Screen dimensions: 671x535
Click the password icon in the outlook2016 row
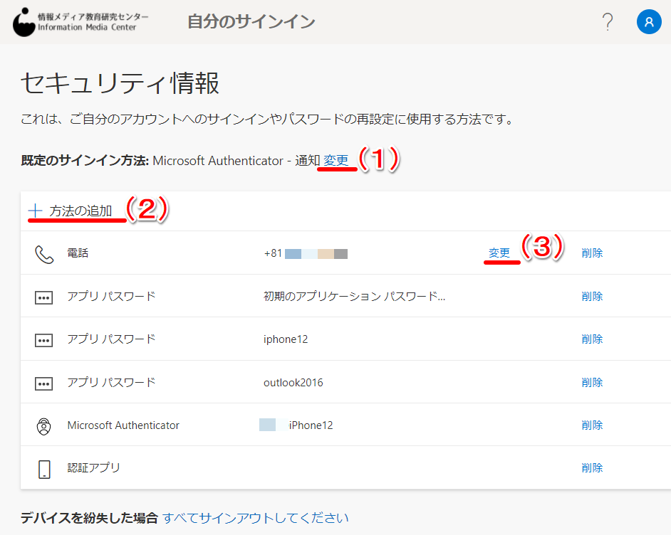[x=43, y=383]
